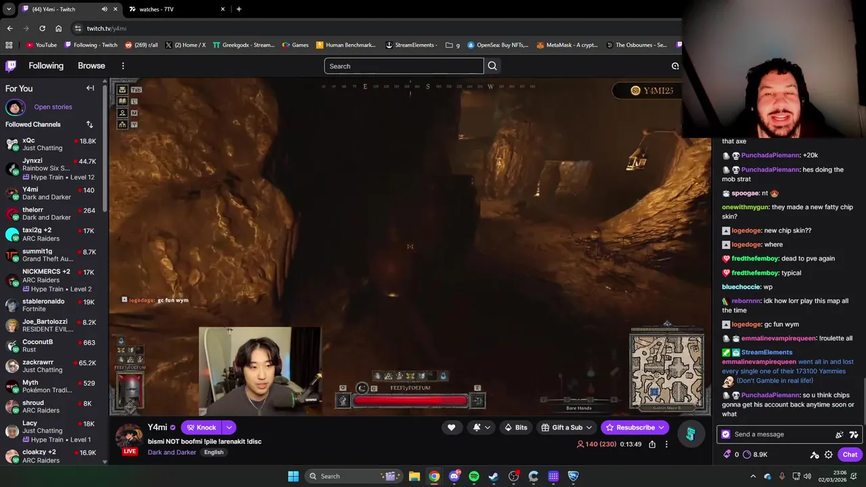The width and height of the screenshot is (866, 487).
Task: Open the site information icon in address bar
Action: (78, 28)
